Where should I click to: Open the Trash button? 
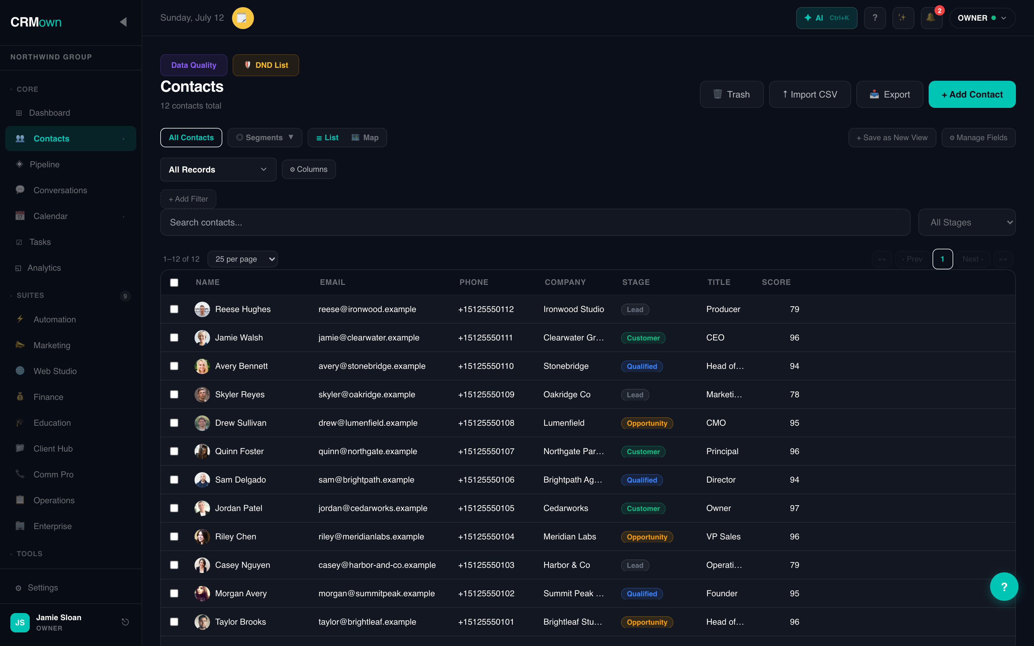point(732,94)
